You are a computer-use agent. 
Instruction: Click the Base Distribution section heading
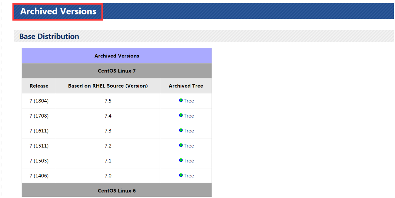(x=49, y=36)
